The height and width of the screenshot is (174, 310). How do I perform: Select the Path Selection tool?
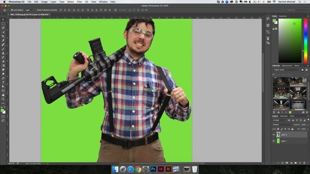[3, 87]
